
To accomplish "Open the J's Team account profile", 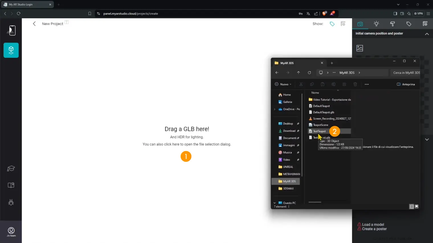I will (x=11, y=232).
